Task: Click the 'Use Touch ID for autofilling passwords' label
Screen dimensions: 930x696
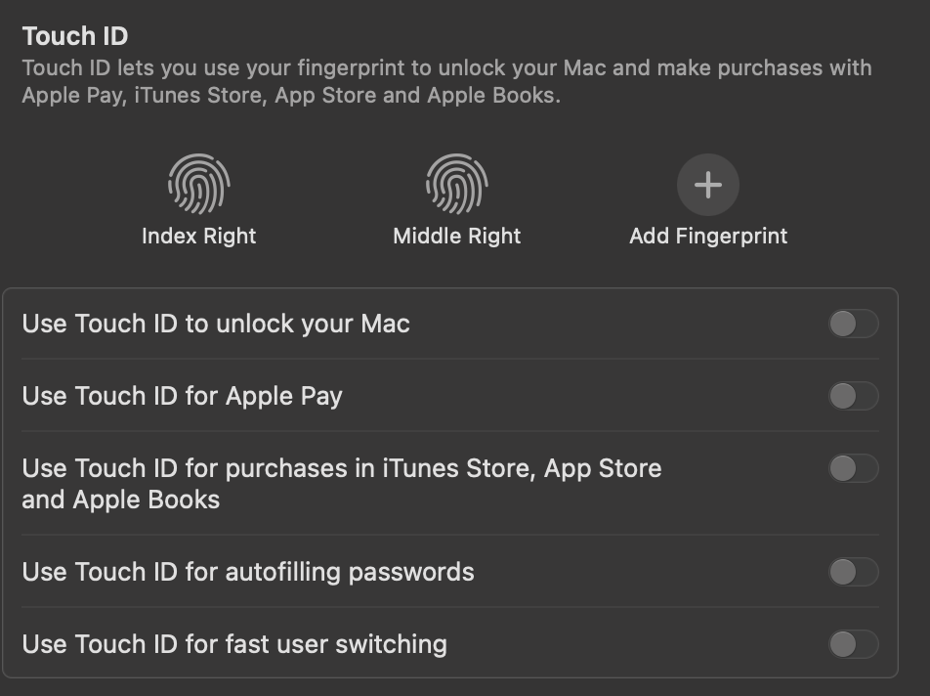Action: (248, 572)
